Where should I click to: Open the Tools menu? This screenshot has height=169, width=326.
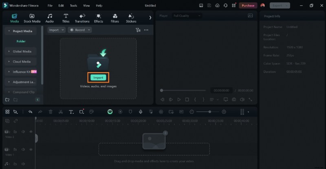click(x=73, y=6)
